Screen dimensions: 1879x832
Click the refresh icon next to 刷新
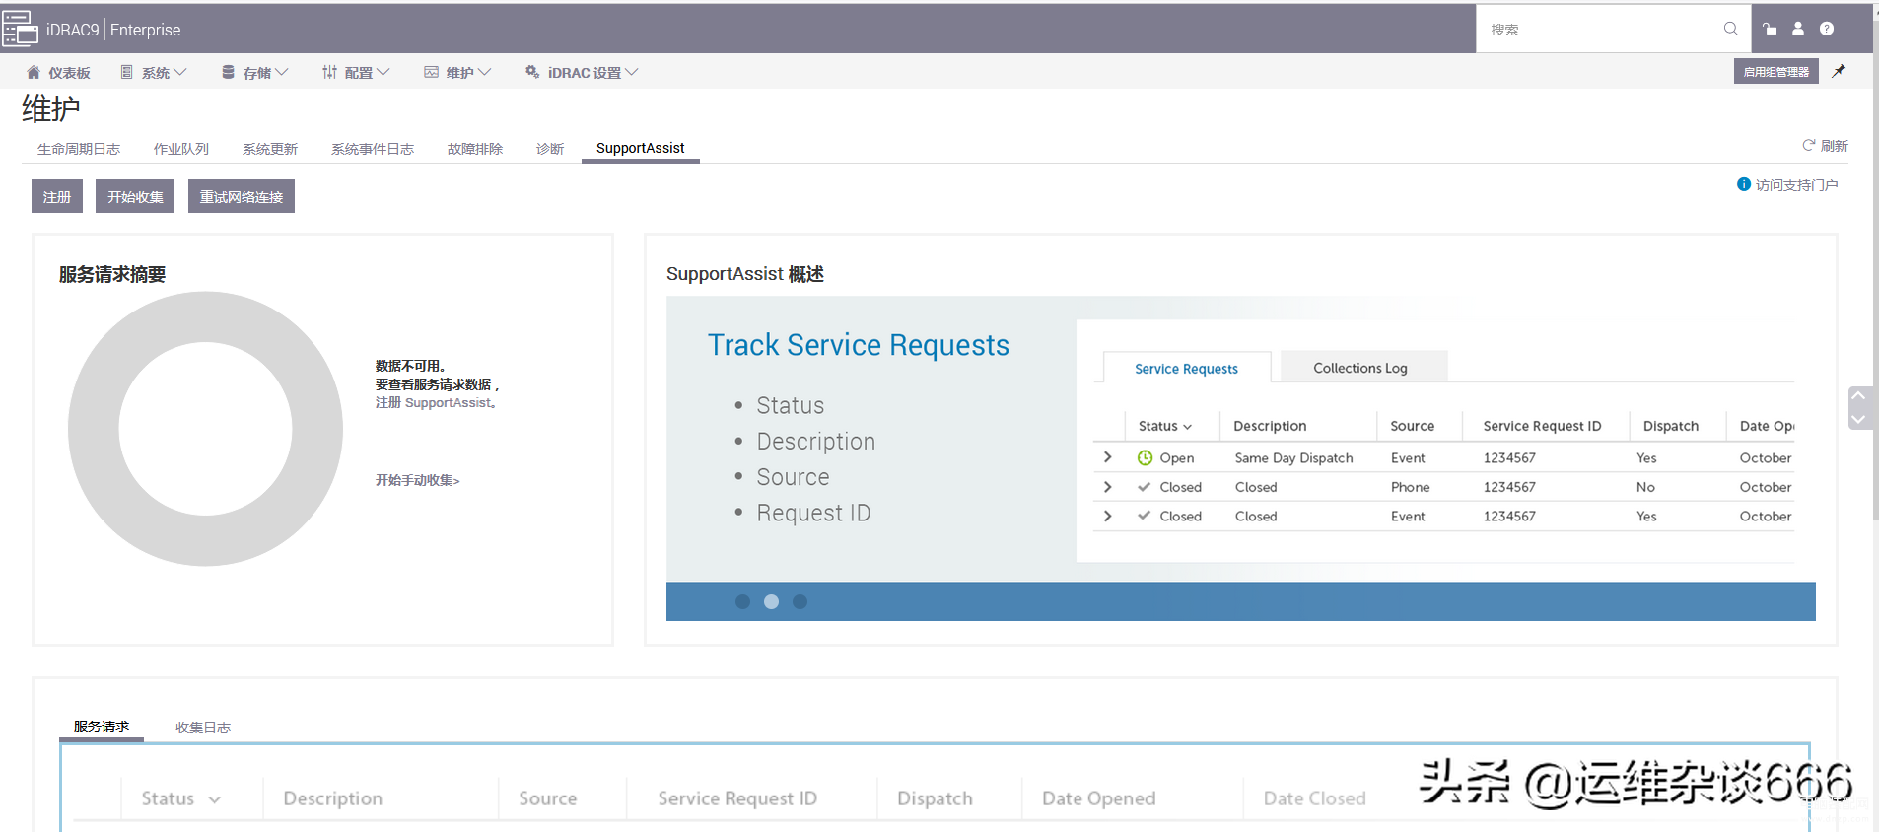pos(1809,145)
